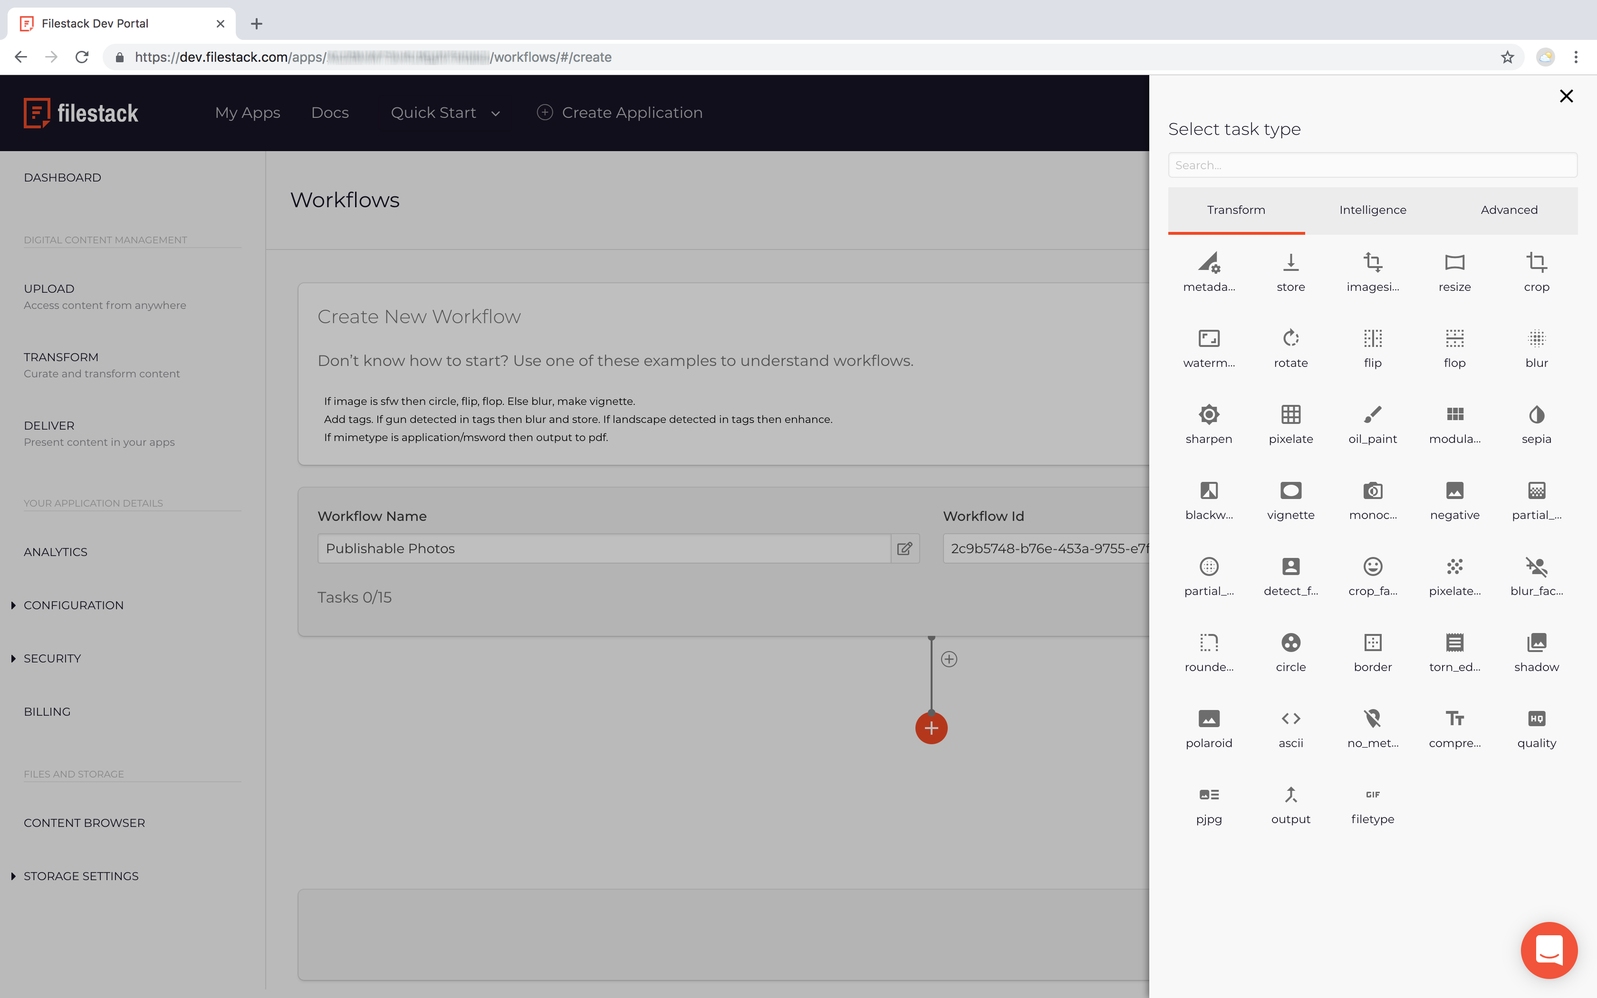
Task: Open BILLING in sidebar
Action: [47, 711]
